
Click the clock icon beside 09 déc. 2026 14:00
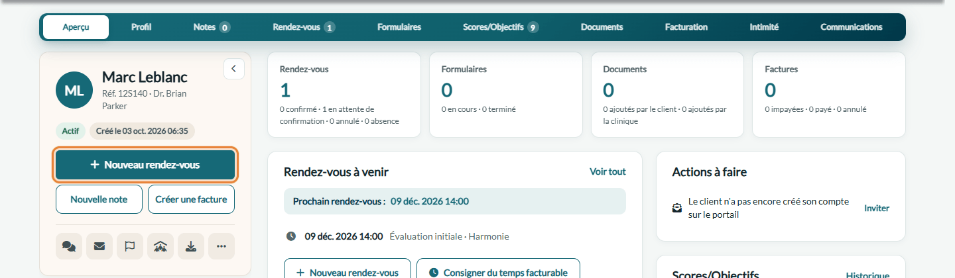[x=291, y=236]
